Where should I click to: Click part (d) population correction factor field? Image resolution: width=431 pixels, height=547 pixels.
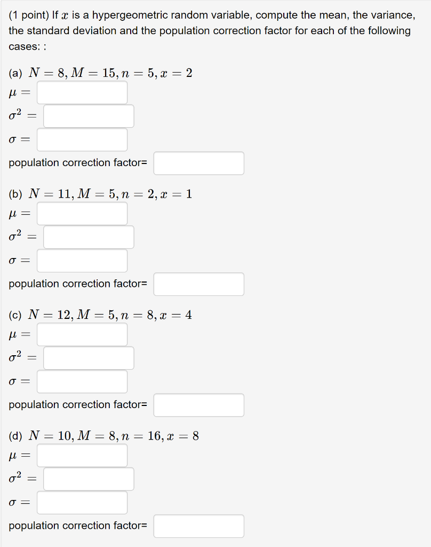[x=198, y=525]
